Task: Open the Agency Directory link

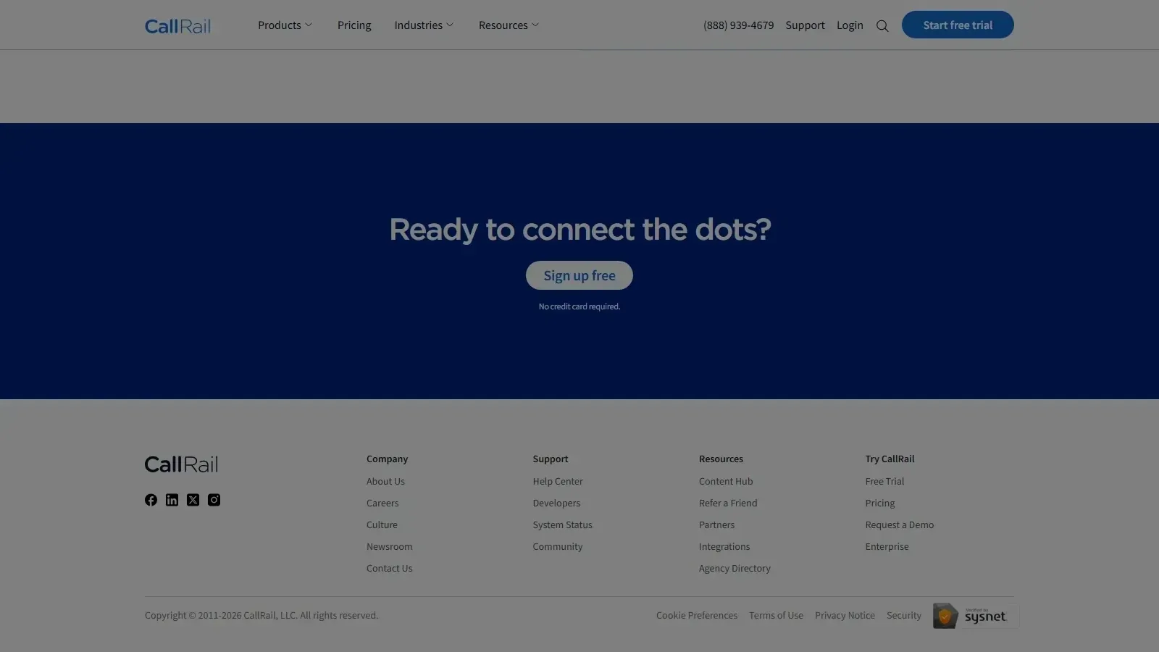Action: 735,569
